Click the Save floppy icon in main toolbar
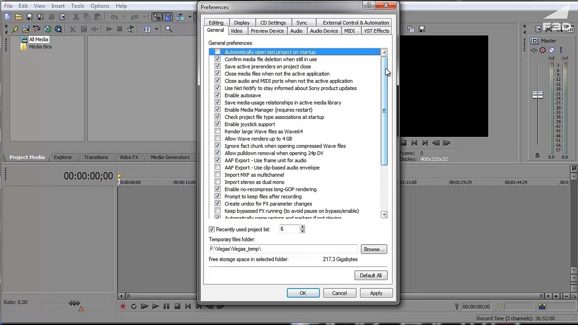 point(29,17)
